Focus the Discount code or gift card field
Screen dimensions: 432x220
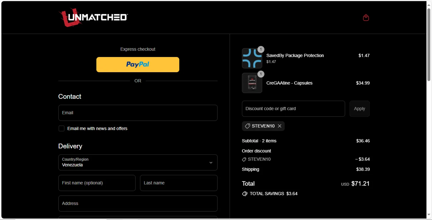(293, 109)
